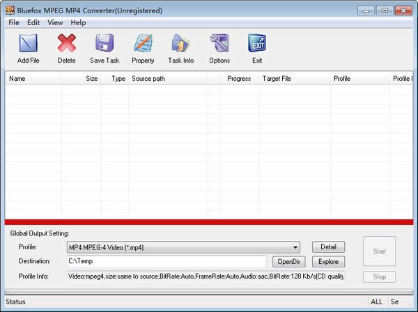418x312 pixels.
Task: Click the Destination path input field
Action: (167, 261)
